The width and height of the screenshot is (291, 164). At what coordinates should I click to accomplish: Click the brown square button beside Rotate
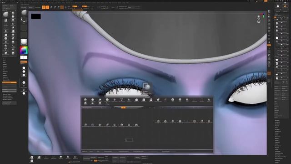tap(62, 7)
